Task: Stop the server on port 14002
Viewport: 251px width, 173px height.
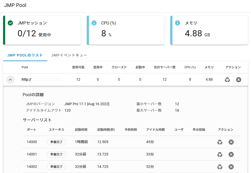Action: point(231,167)
